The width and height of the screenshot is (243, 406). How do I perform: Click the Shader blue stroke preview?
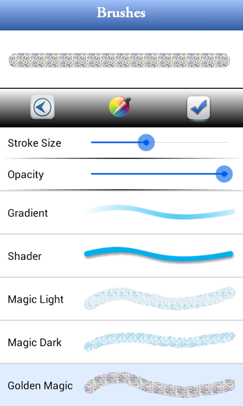click(x=159, y=255)
